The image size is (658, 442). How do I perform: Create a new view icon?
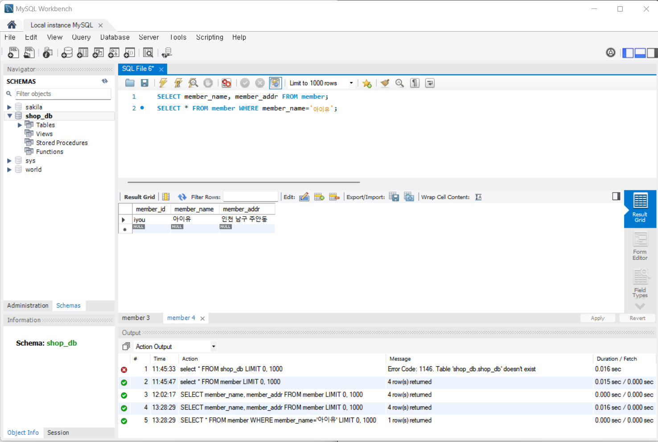click(98, 53)
